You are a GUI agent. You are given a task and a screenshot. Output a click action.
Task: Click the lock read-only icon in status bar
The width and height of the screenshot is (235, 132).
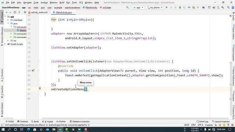click(216, 125)
